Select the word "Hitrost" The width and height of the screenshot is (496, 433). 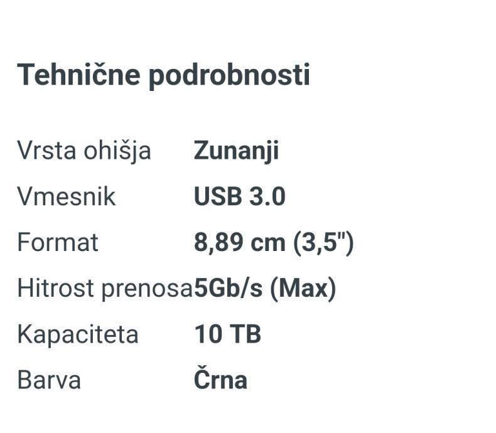point(54,288)
